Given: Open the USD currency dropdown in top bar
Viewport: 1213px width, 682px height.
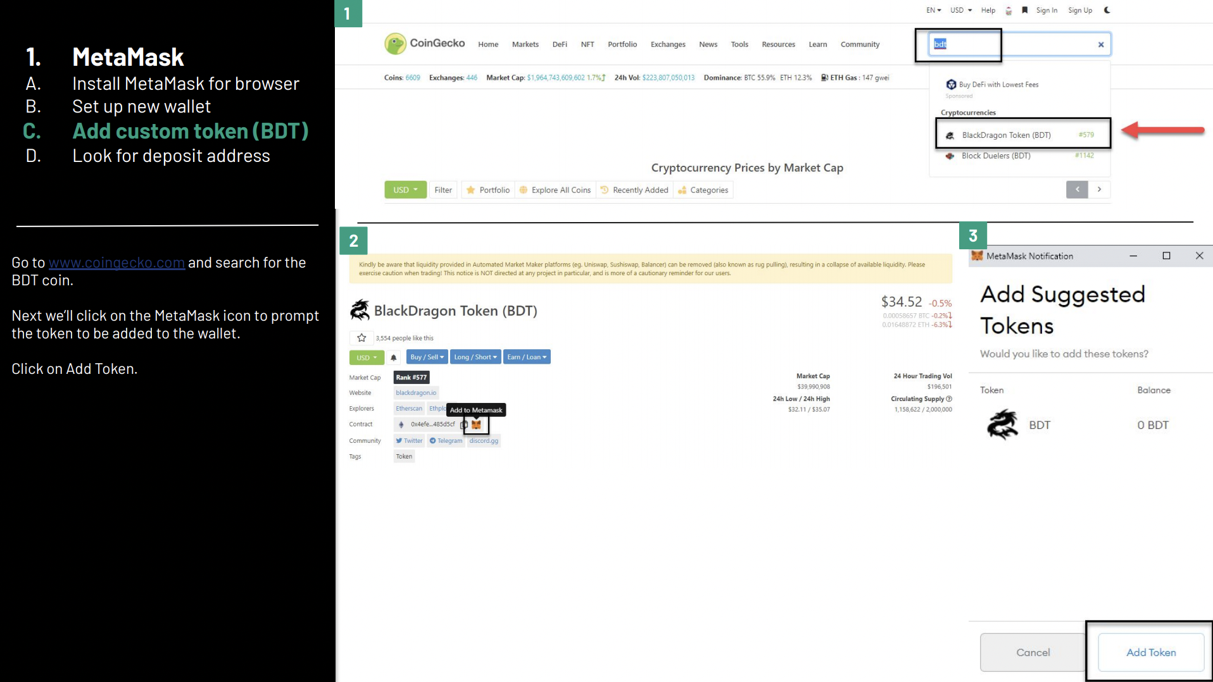Looking at the screenshot, I should (961, 10).
